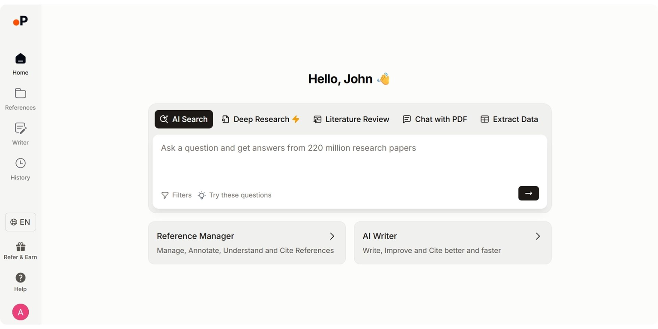Switch to the Deep Research tab
The height and width of the screenshot is (329, 658).
[x=260, y=119]
